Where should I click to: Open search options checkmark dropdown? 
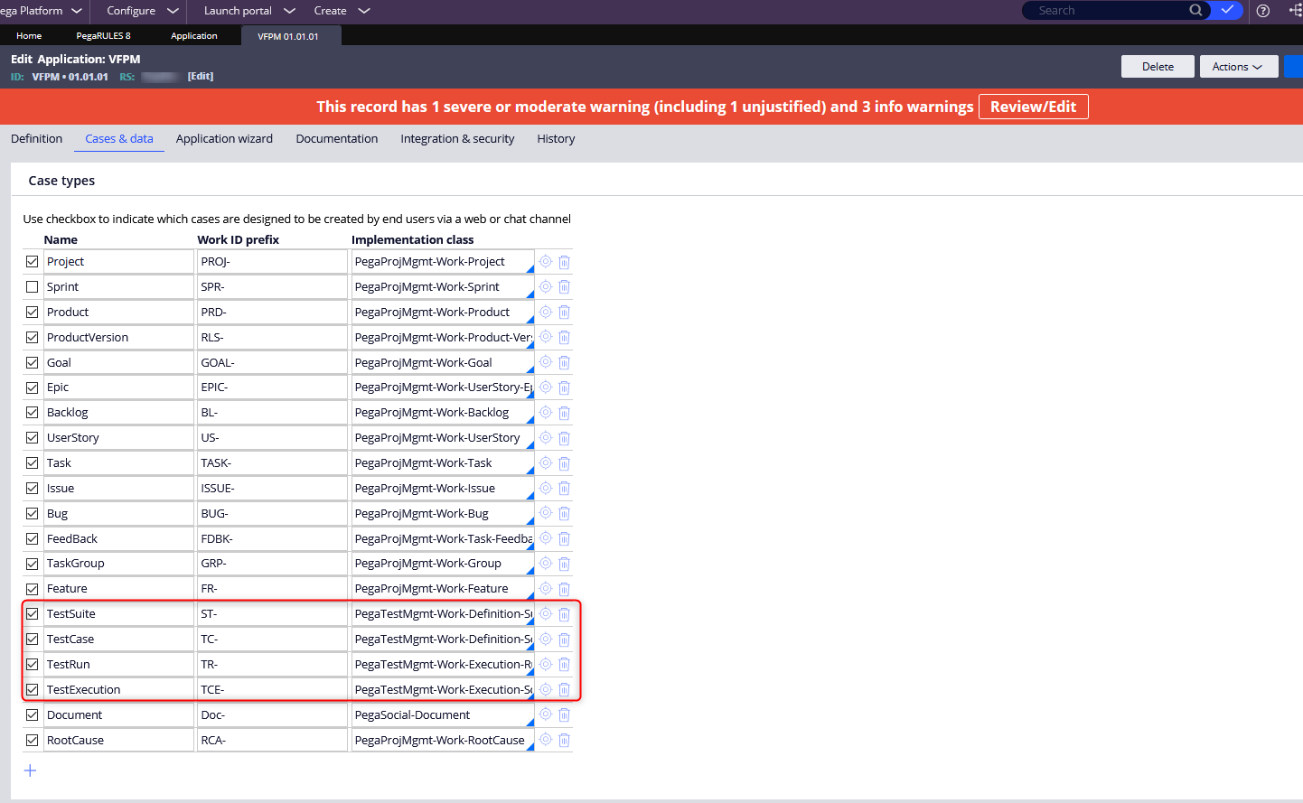click(x=1227, y=10)
